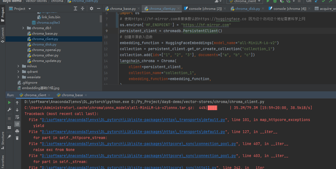Select .gitignore in project tree
This screenshot has width=336, height=169.
coord(30,83)
